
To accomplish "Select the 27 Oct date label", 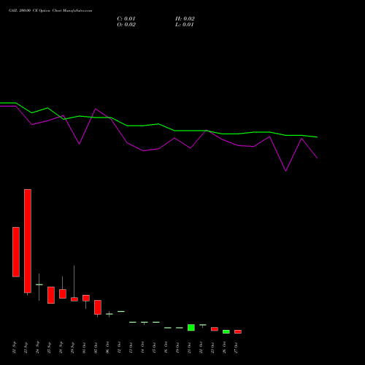I will point(236,347).
